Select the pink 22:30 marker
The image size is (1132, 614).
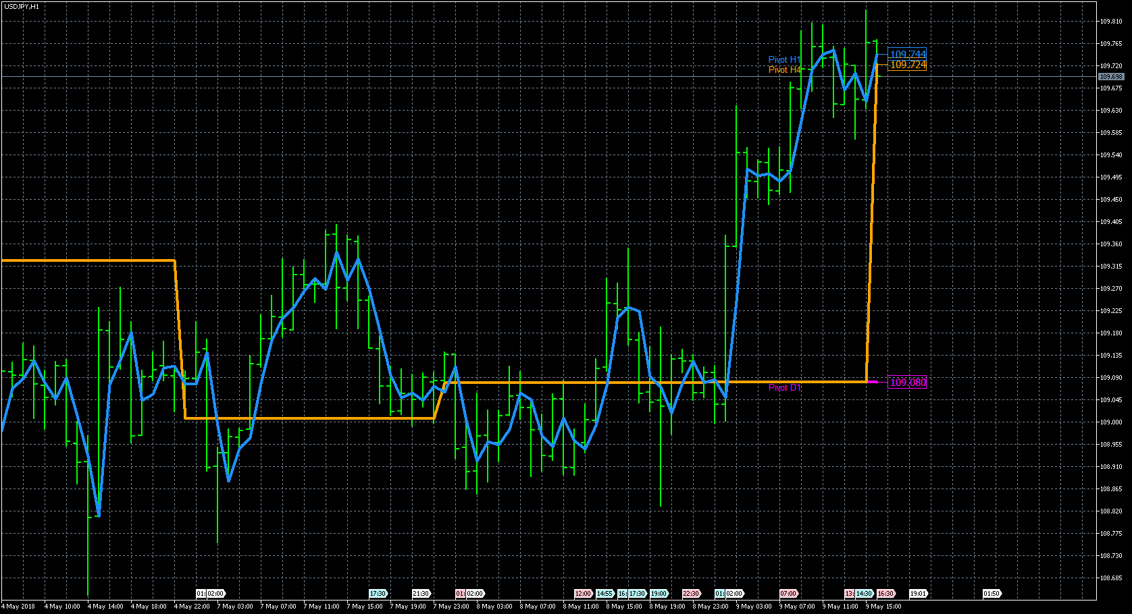click(x=690, y=594)
